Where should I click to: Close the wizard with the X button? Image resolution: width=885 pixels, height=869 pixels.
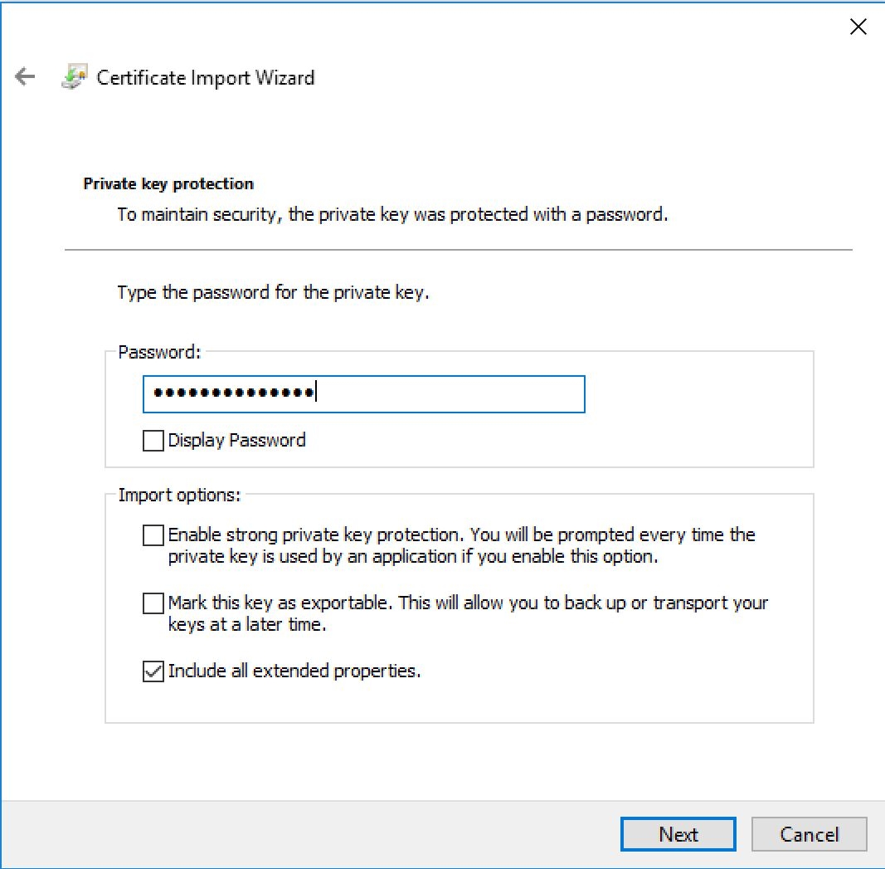858,27
